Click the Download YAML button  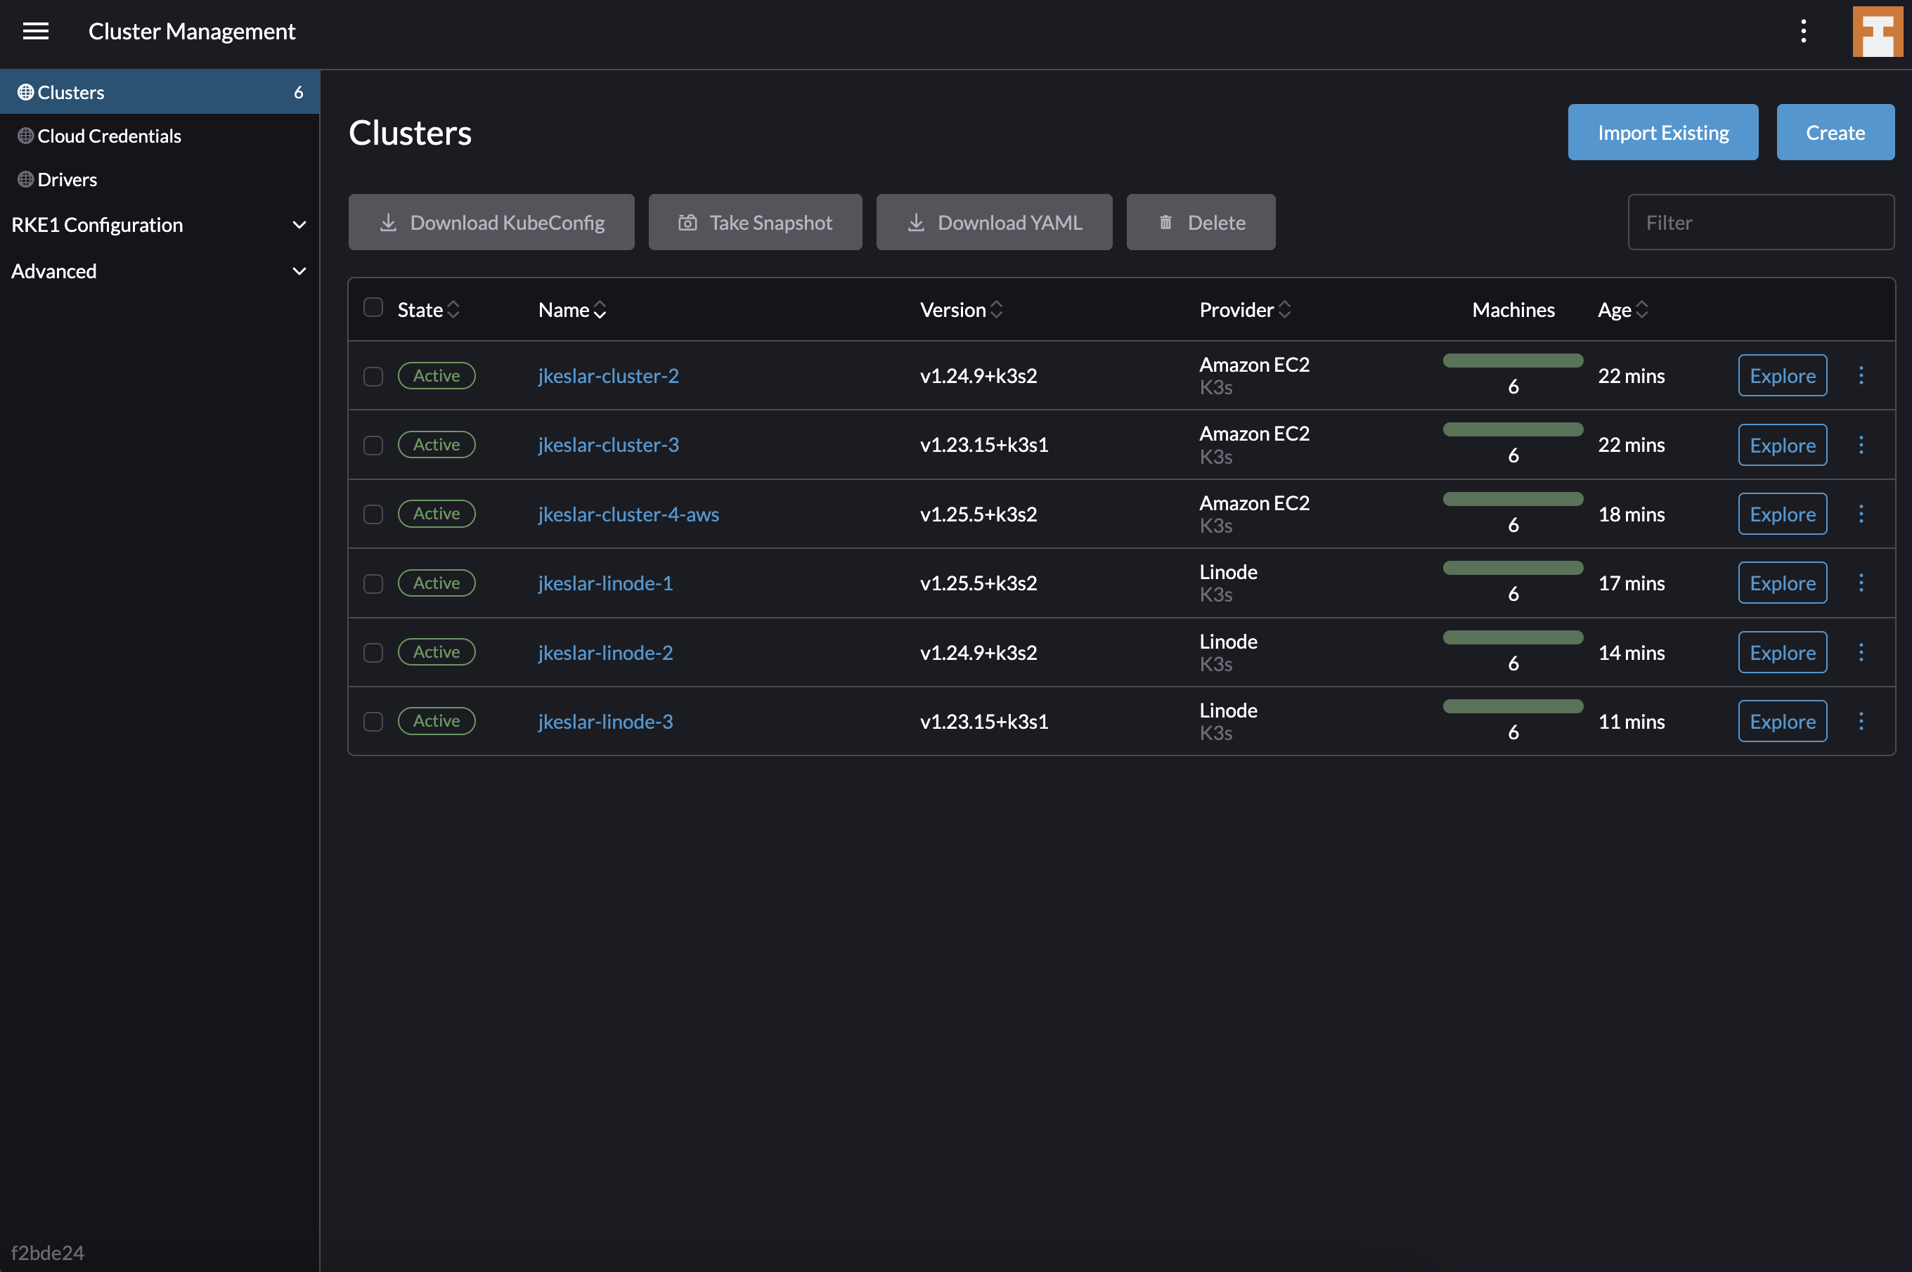(x=994, y=222)
